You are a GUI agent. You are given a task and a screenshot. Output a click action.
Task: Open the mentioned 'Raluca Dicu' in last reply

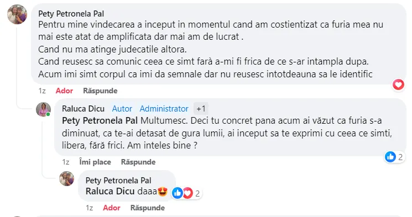pyautogui.click(x=110, y=191)
